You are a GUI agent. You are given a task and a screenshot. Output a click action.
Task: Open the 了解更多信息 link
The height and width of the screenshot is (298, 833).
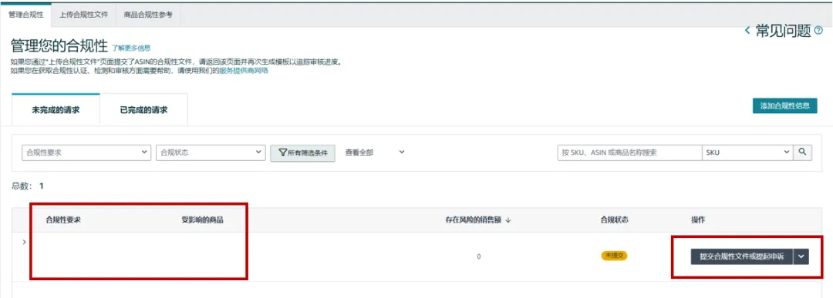(x=131, y=48)
